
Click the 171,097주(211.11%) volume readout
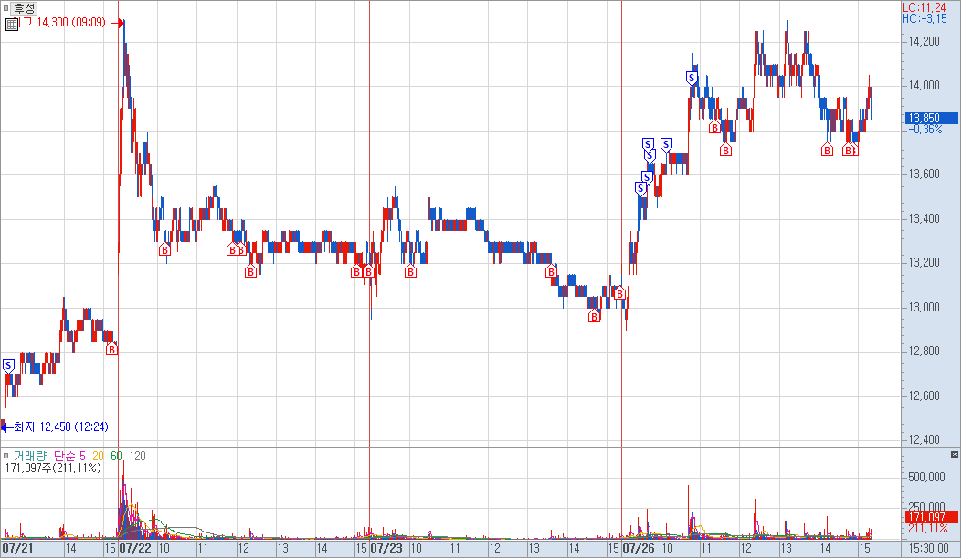point(53,468)
